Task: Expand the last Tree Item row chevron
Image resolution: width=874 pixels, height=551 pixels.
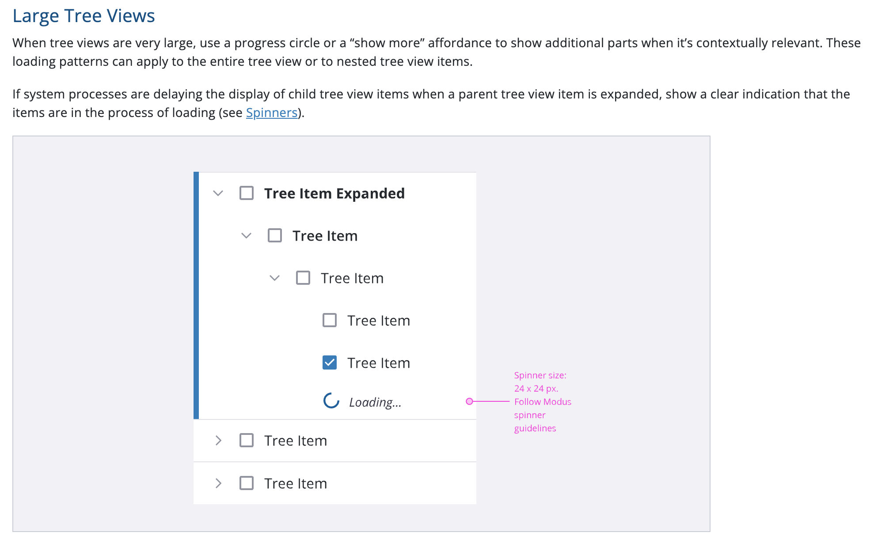Action: 218,483
